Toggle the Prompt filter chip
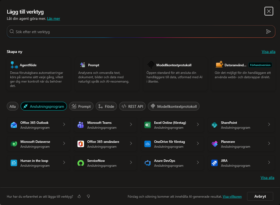This screenshot has height=205, width=280. [81, 106]
